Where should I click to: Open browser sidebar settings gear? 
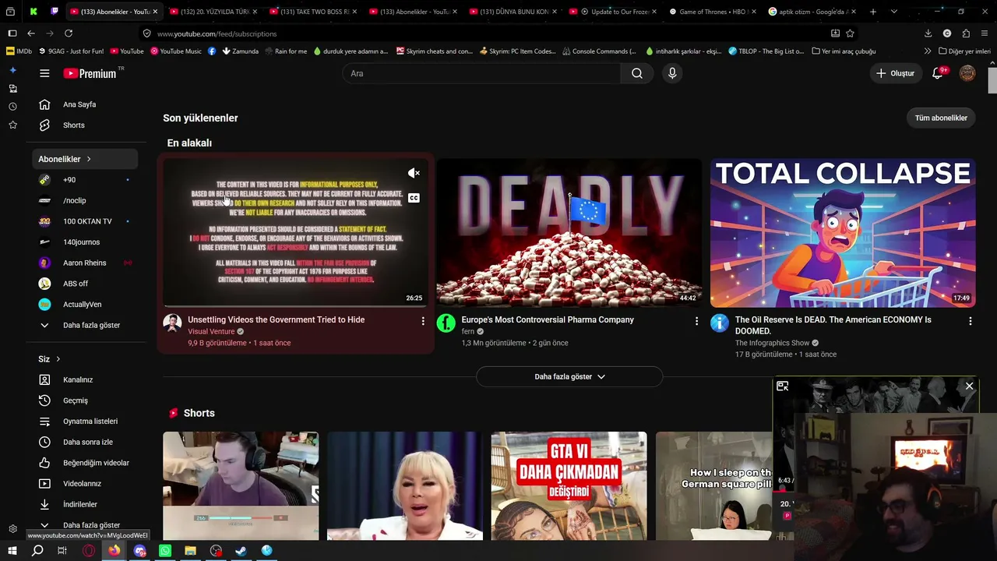click(12, 529)
